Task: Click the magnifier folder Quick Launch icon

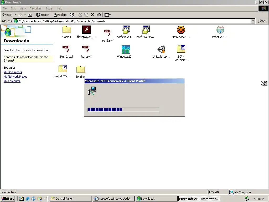Action: 39,199
